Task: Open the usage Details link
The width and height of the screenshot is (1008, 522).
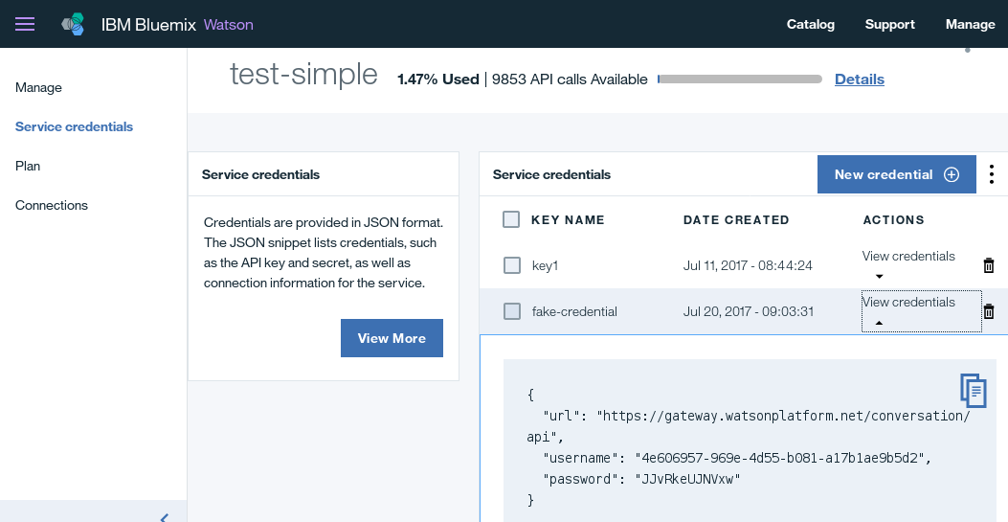Action: [860, 79]
